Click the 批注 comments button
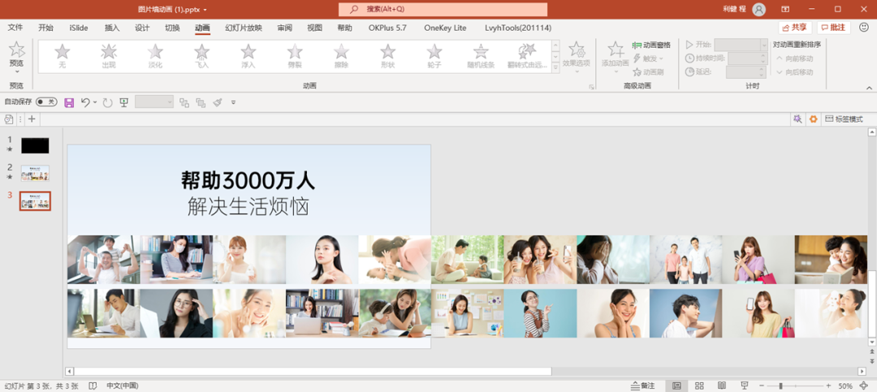This screenshot has height=392, width=877. (833, 28)
